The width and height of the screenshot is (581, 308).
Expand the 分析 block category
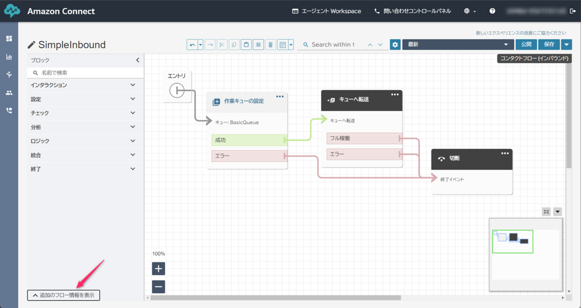tap(85, 127)
